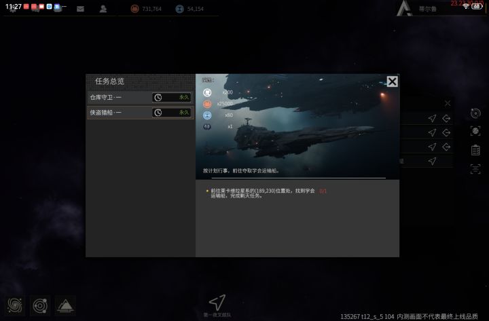Click the clock timer on 侠盗猎船·一 row
The width and height of the screenshot is (489, 321).
(158, 113)
